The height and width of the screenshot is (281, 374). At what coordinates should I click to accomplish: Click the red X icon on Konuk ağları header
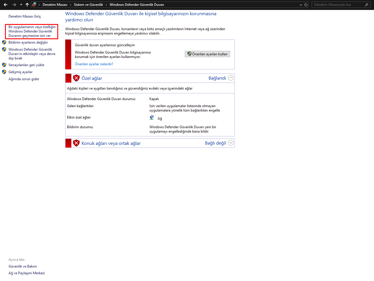tap(76, 143)
